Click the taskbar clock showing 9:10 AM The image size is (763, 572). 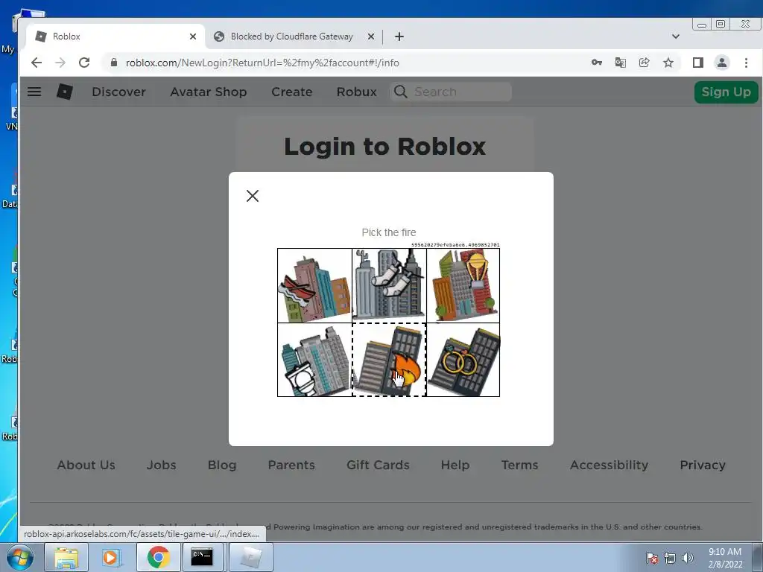(725, 558)
